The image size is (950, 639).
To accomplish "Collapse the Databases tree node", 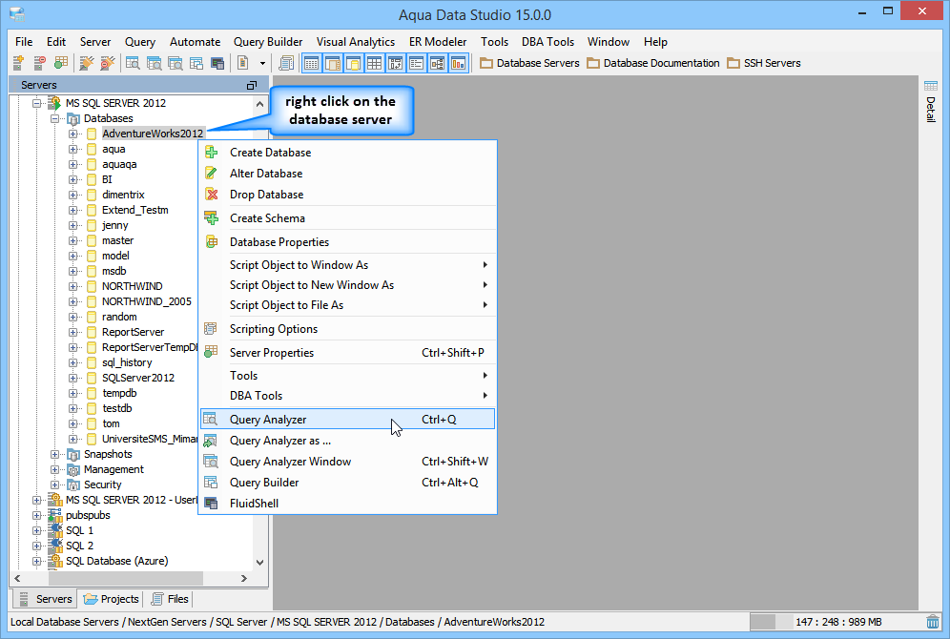I will click(x=55, y=118).
